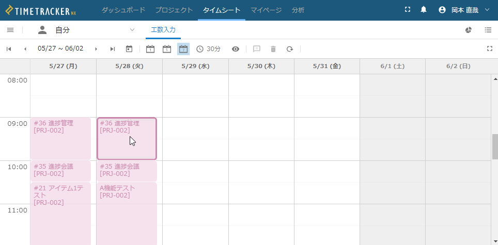Select the 工数入力 tab
This screenshot has height=245, width=498.
(x=163, y=30)
